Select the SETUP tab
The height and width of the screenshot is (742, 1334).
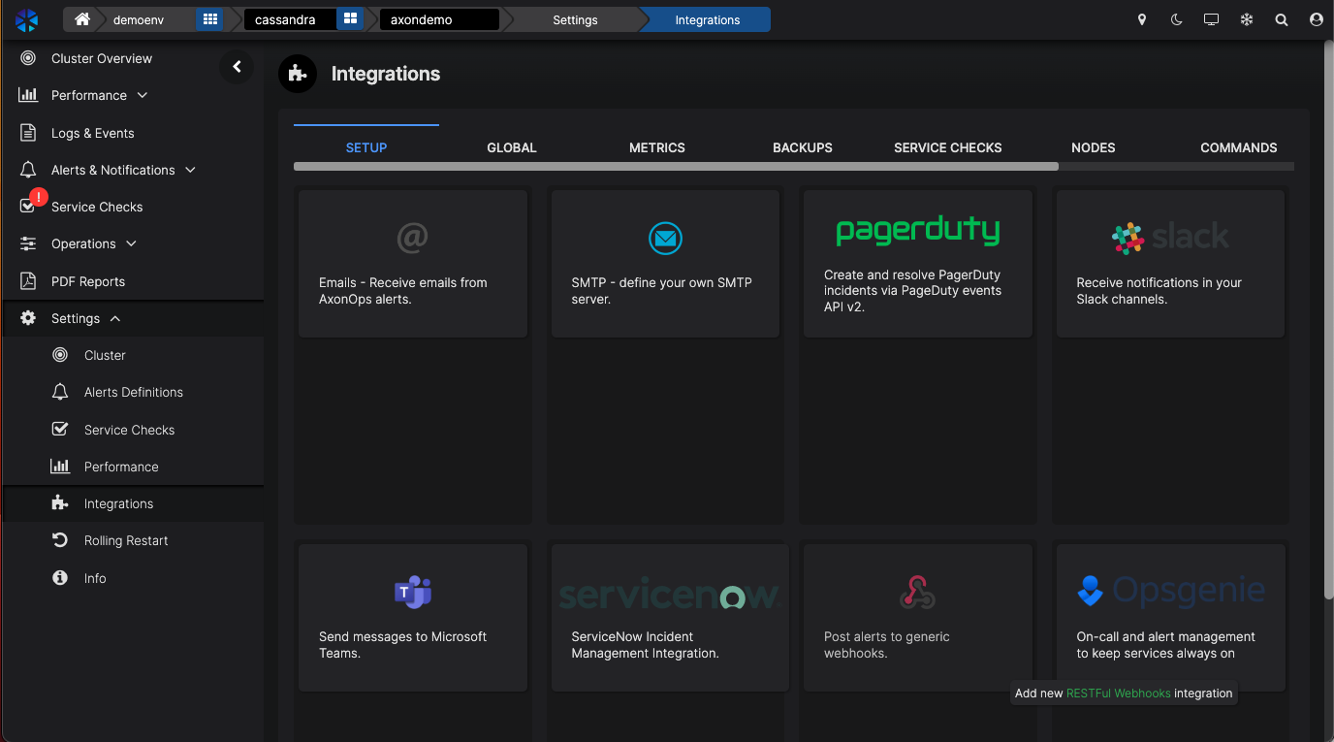point(366,147)
